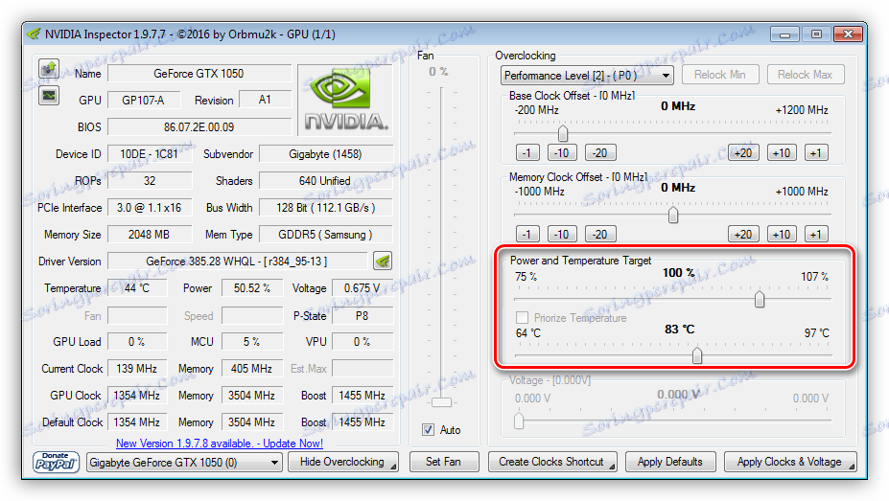
Task: Click the upload screenshot icon beside Name
Action: [x=49, y=69]
